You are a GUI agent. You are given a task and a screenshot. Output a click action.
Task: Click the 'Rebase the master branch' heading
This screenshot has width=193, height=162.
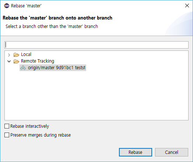pos(57,18)
